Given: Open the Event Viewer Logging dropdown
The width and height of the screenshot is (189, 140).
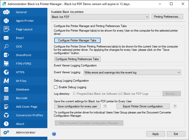Looking at the screenshot, I should 132,73.
